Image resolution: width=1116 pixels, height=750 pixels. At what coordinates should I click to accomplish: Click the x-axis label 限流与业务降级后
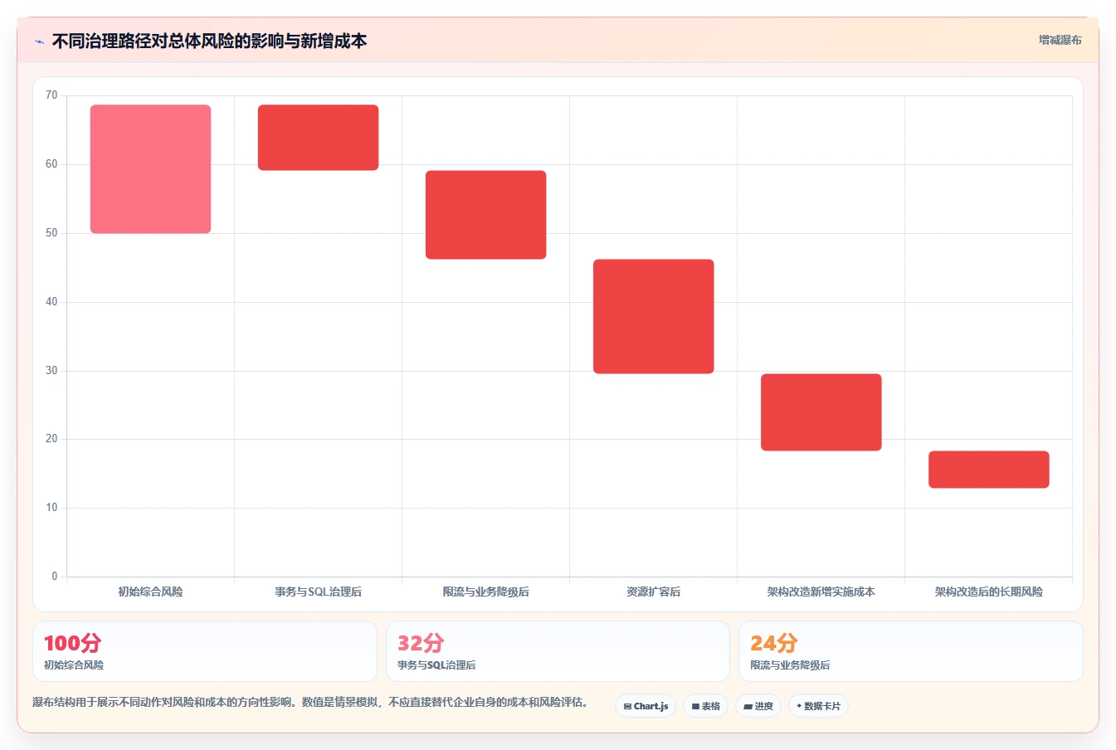[485, 592]
